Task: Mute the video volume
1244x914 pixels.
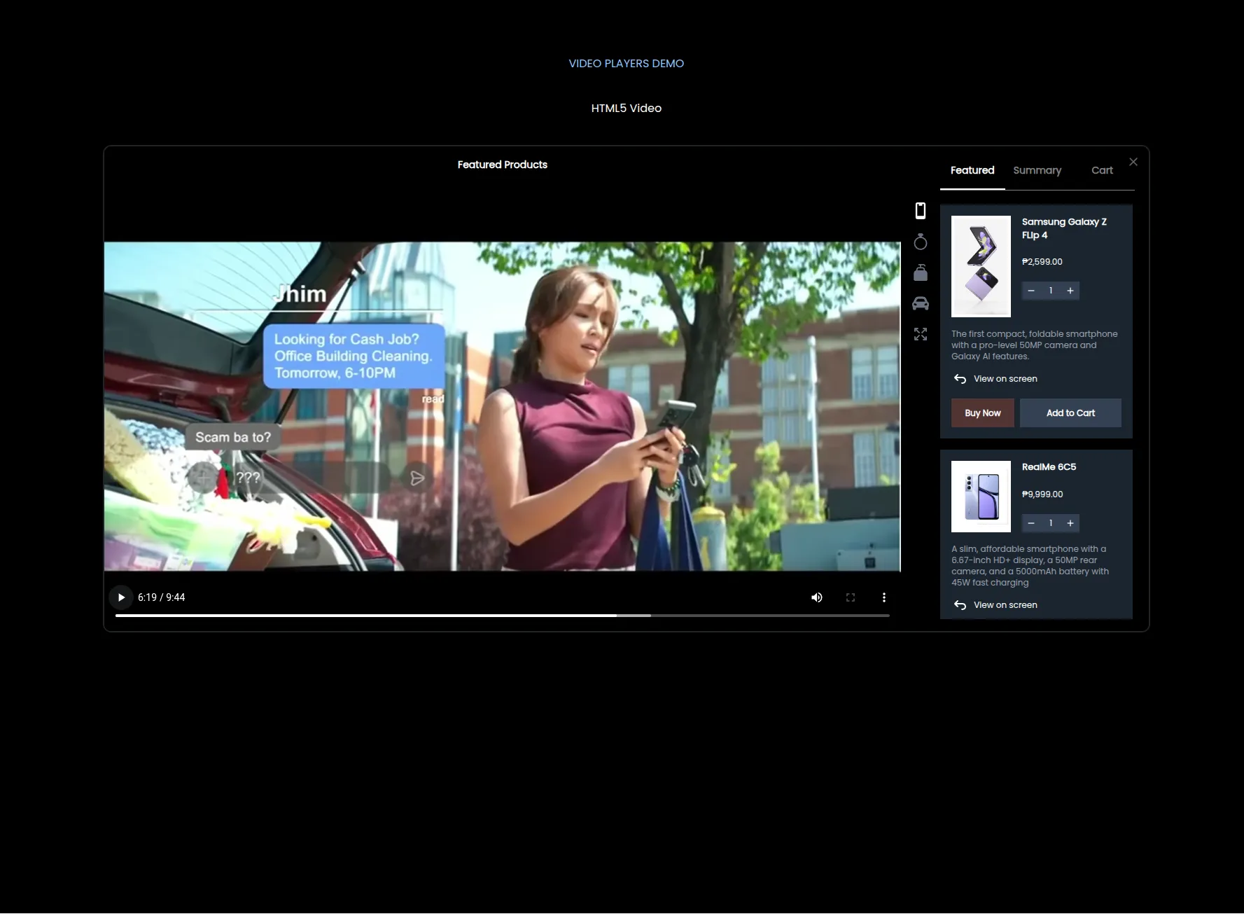Action: (x=817, y=597)
